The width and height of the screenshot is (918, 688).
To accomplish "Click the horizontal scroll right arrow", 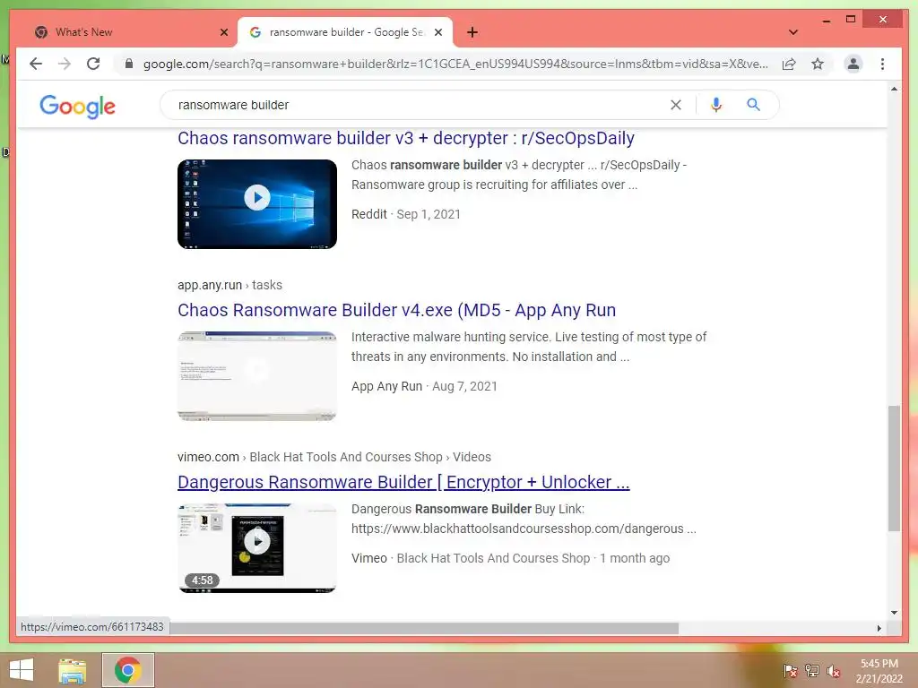I will click(879, 628).
